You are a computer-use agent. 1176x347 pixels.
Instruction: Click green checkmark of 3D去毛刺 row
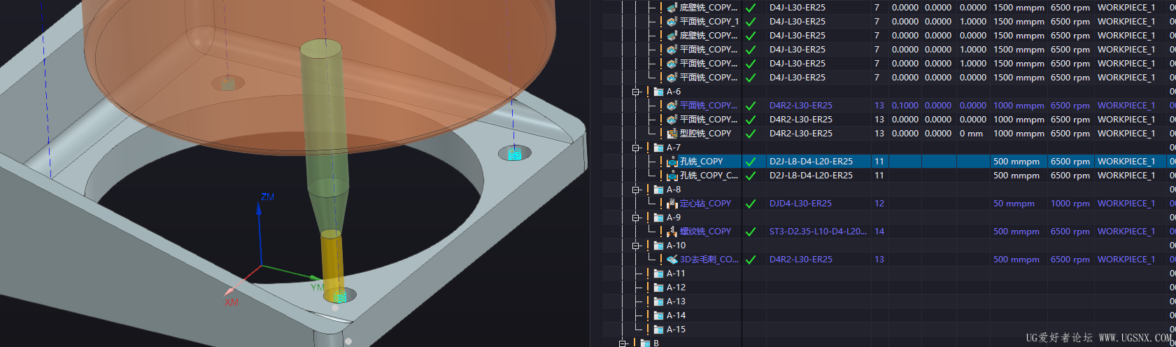click(x=751, y=260)
